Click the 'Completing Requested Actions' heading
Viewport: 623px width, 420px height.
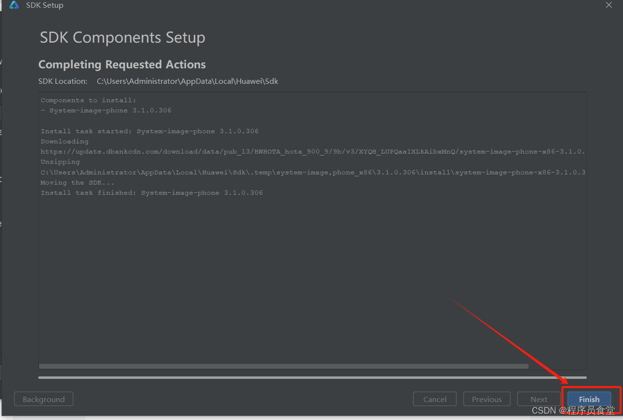point(122,64)
